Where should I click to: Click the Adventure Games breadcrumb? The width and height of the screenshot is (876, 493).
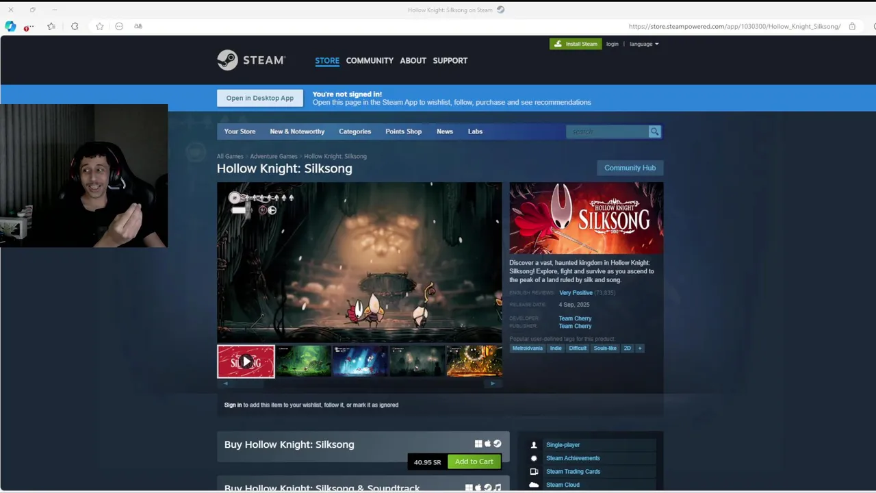pyautogui.click(x=274, y=156)
